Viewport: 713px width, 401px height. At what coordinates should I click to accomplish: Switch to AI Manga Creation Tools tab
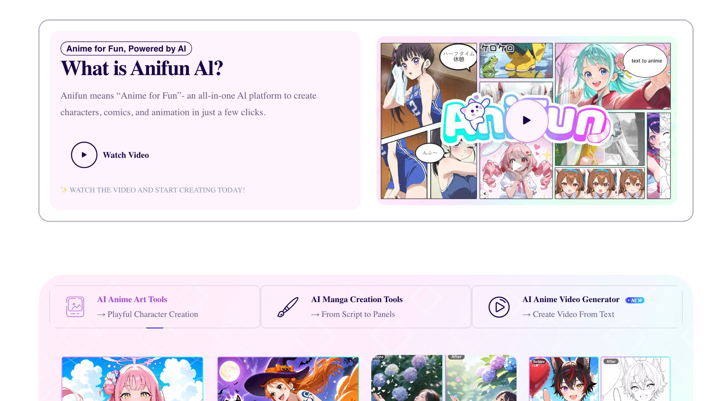(366, 307)
